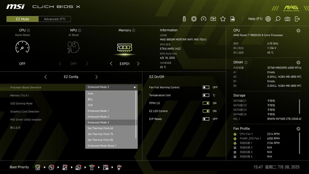
Task: Toggle CPU Game Boost dial
Action: 22,47
